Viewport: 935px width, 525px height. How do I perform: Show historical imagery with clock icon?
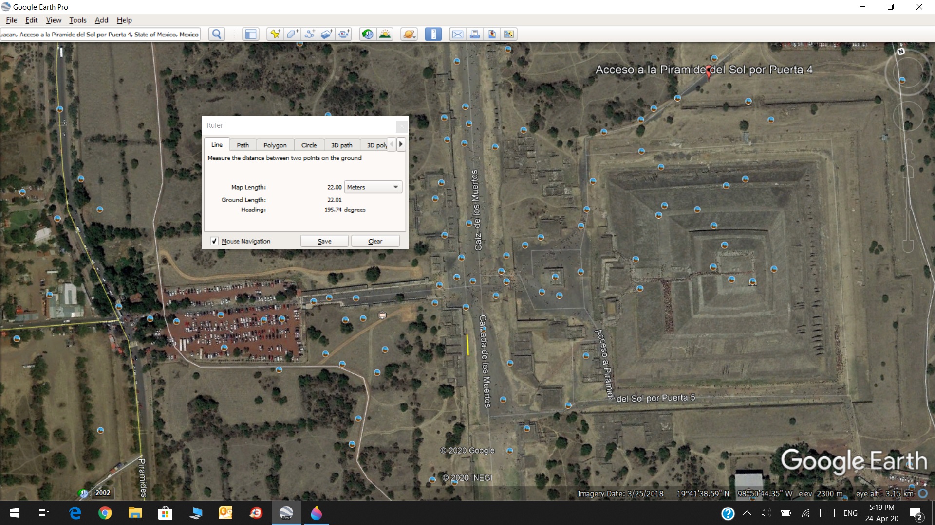[x=368, y=34]
